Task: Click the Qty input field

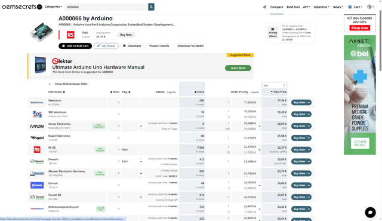Action: (x=275, y=85)
